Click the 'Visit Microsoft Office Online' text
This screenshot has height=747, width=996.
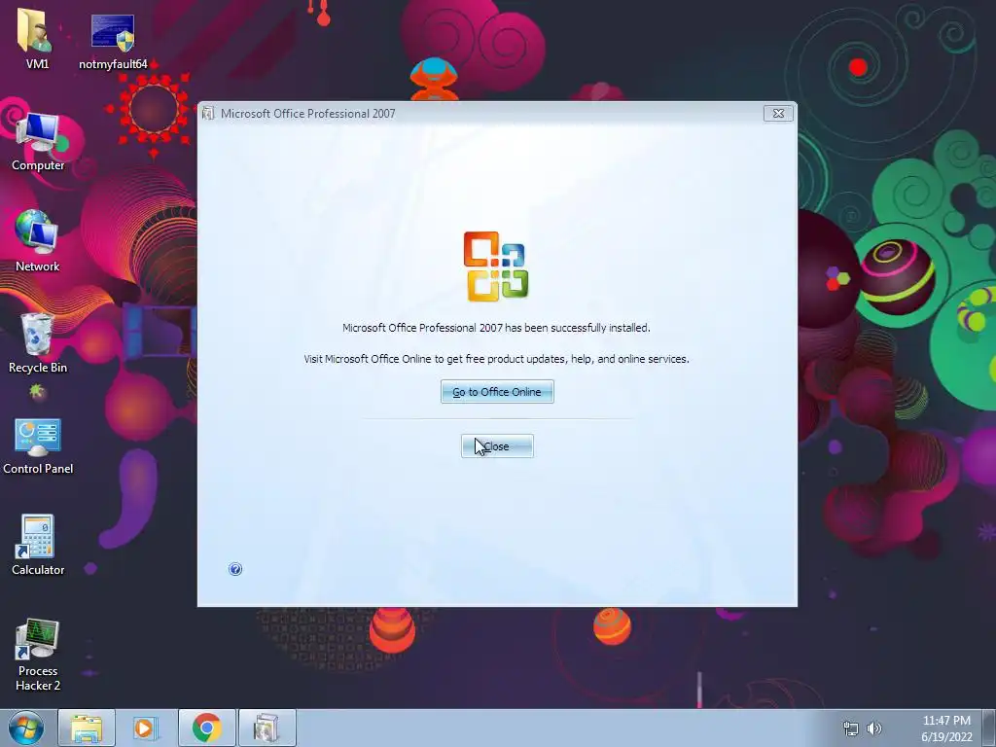(496, 359)
